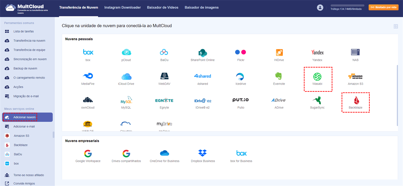The height and width of the screenshot is (186, 403).
Task: Click the Ilimitado por vida button
Action: (x=384, y=7)
